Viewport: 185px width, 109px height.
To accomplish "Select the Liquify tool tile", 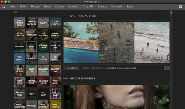I will pos(44,23).
